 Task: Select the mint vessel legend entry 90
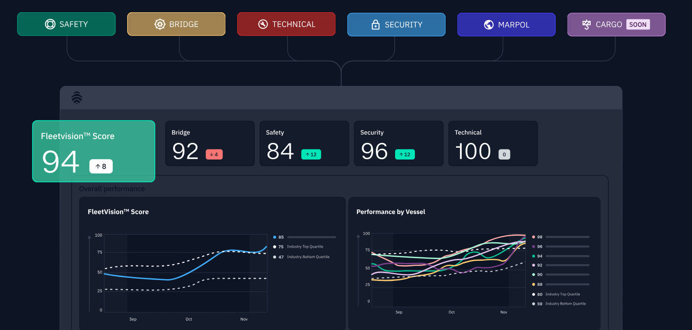point(560,275)
